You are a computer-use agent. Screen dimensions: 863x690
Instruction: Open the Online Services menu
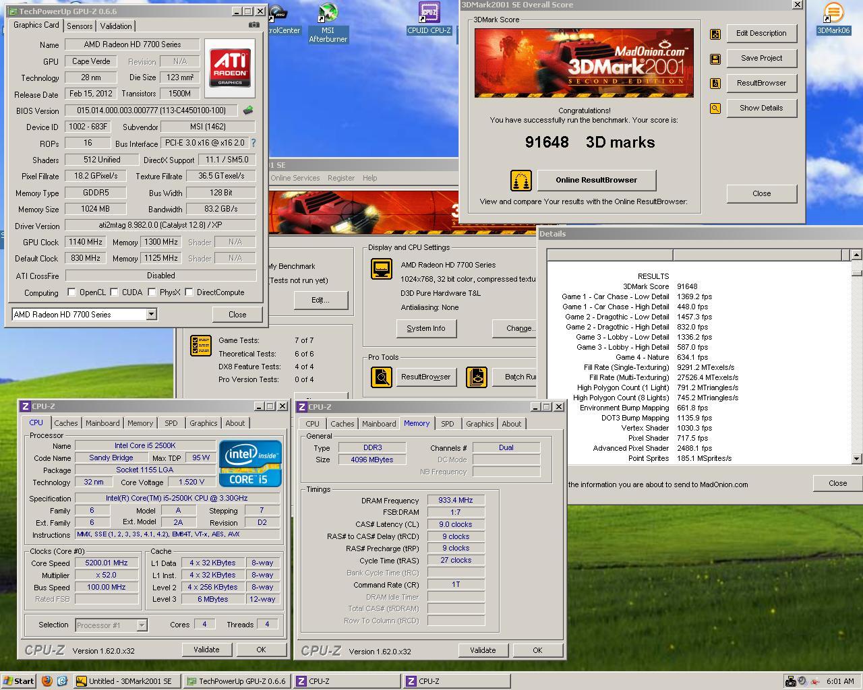[295, 178]
